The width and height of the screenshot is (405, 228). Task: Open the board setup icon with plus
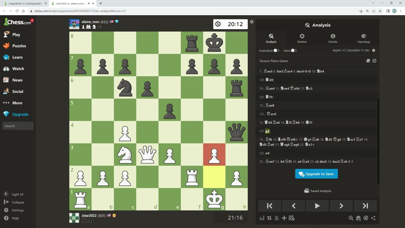click(291, 218)
